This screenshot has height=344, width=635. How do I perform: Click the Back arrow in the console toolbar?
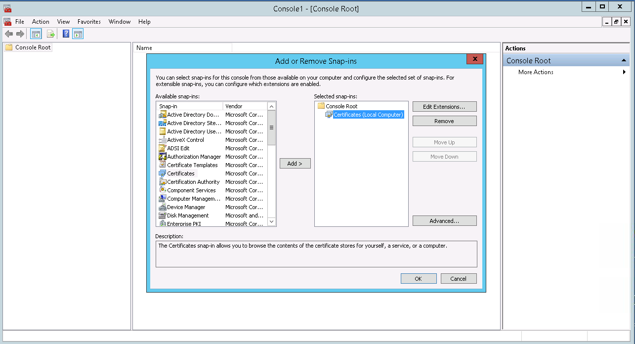[8, 34]
